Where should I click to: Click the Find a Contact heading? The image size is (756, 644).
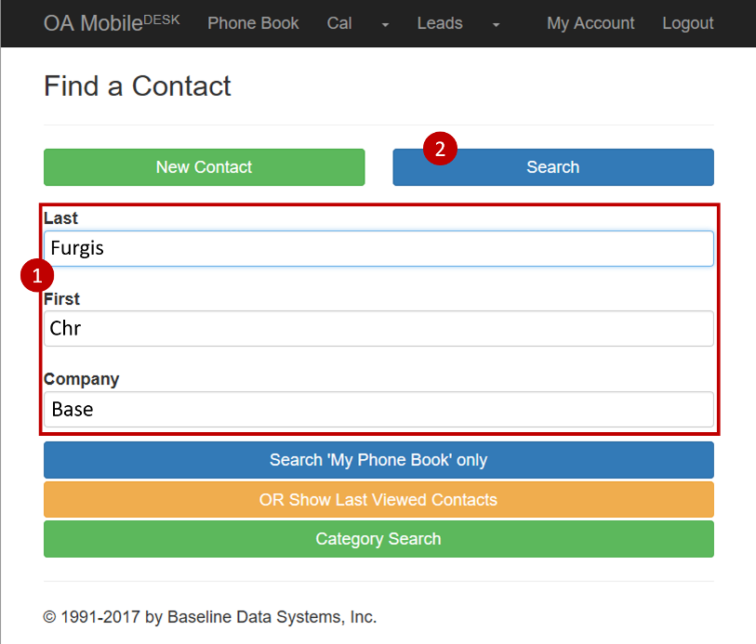138,86
